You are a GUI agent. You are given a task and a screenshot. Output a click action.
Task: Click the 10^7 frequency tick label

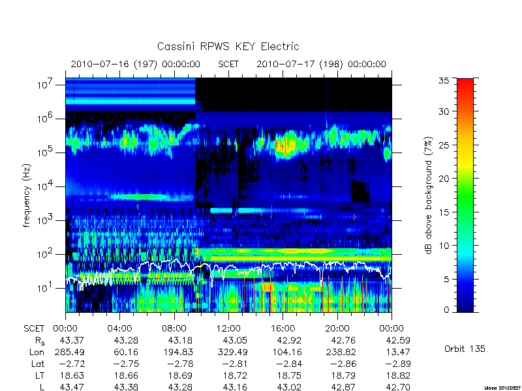pos(46,84)
